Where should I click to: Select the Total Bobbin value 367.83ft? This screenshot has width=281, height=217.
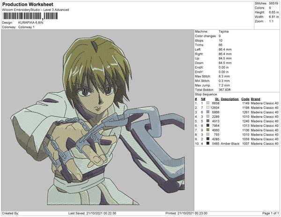224,90
